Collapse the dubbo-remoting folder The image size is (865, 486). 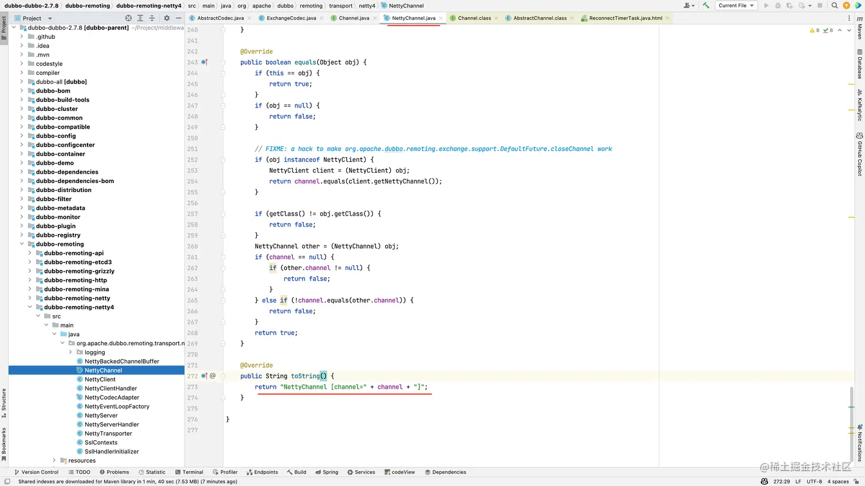(x=22, y=244)
